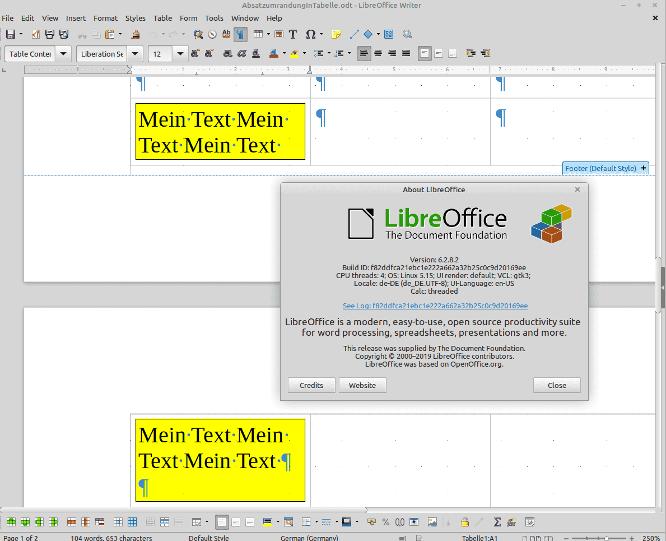
Task: Toggle italic text formatting
Action: 241,54
